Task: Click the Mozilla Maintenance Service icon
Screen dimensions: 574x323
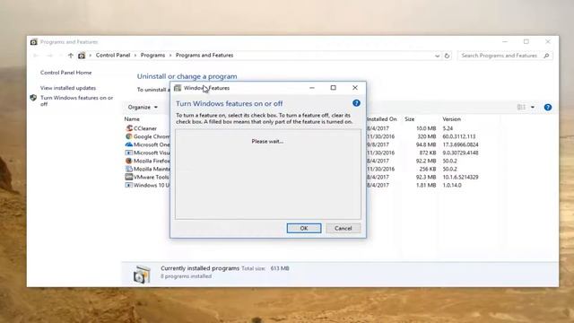Action: click(129, 169)
